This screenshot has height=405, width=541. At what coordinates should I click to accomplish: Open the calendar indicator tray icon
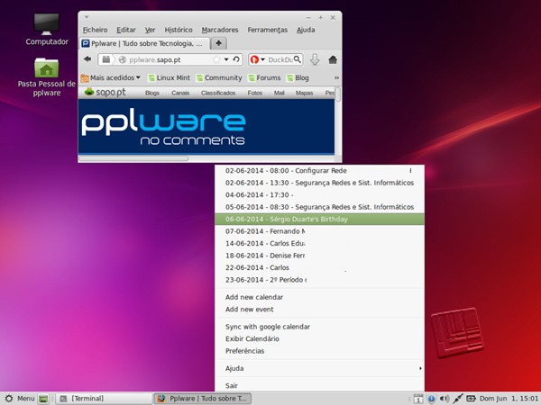click(x=417, y=399)
